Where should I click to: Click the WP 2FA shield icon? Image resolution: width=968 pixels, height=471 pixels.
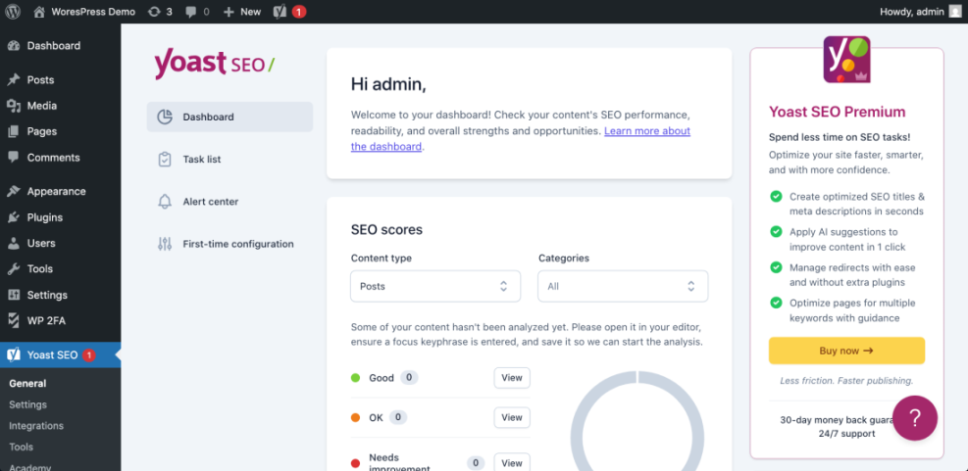14,320
